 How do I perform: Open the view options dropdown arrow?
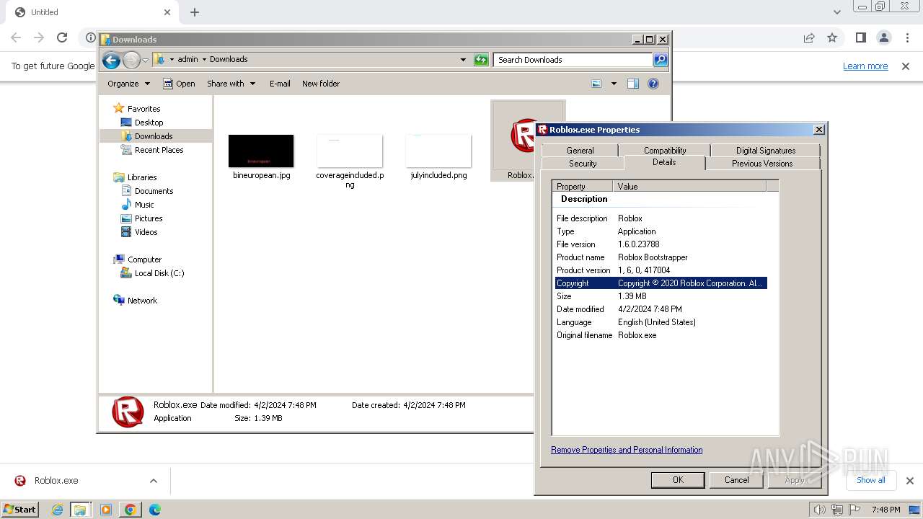[614, 84]
